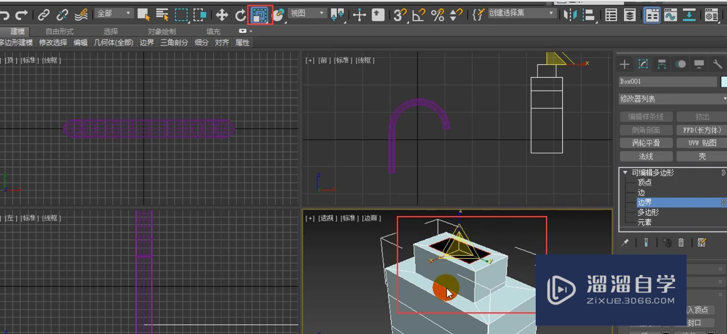Activate the Select and Move tool
Screen dimensions: 727x334
(221, 16)
